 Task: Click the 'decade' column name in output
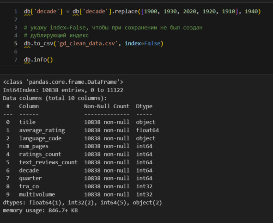pos(29,170)
